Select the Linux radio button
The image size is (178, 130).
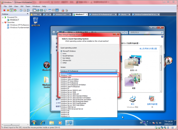tap(61, 53)
